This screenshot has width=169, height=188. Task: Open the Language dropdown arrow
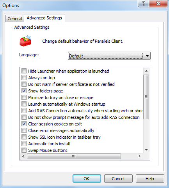point(147,56)
